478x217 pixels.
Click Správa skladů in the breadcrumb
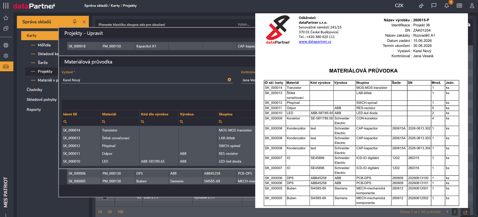96,6
